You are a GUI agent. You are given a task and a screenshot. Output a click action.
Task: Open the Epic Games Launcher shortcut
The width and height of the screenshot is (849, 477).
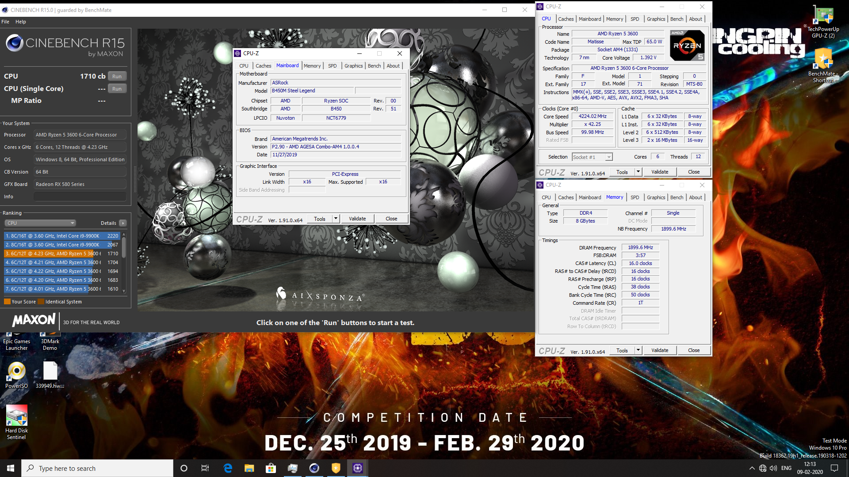point(16,342)
